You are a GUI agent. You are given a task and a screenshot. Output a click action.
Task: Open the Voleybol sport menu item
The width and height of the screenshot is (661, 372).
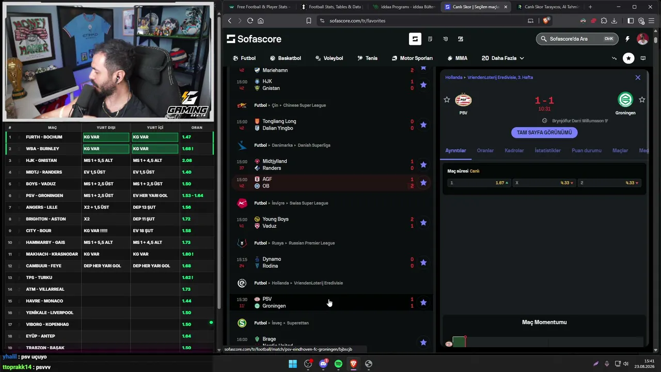click(329, 58)
